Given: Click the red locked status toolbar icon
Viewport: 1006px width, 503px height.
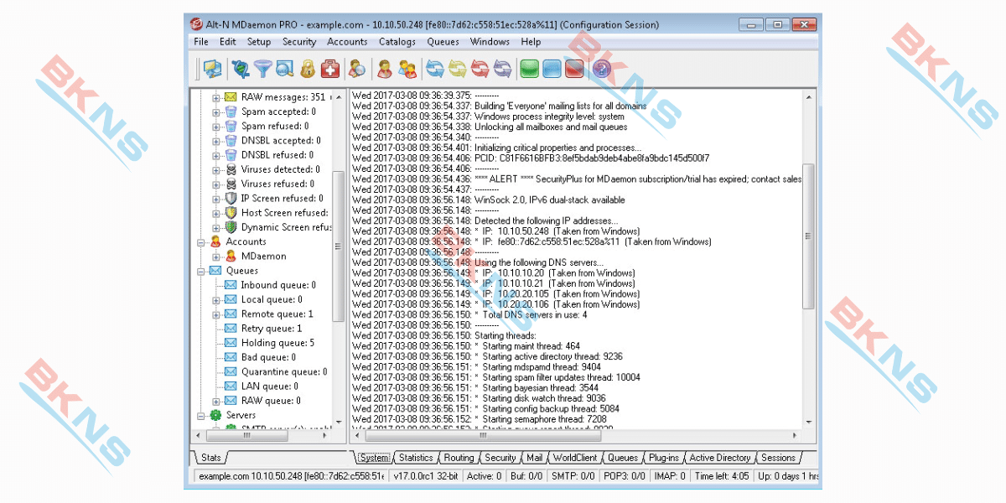Looking at the screenshot, I should click(x=573, y=69).
